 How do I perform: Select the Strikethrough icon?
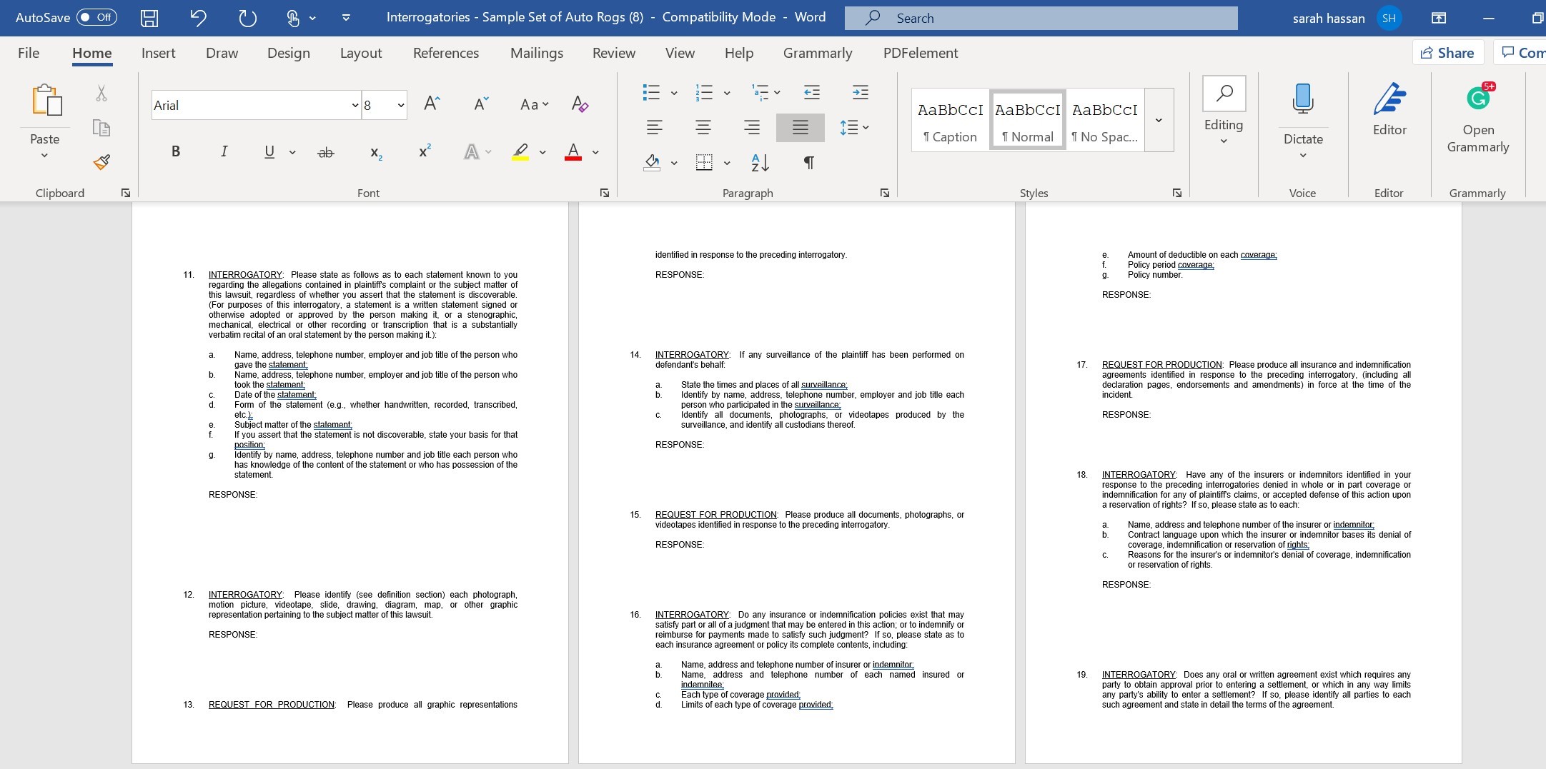tap(326, 151)
